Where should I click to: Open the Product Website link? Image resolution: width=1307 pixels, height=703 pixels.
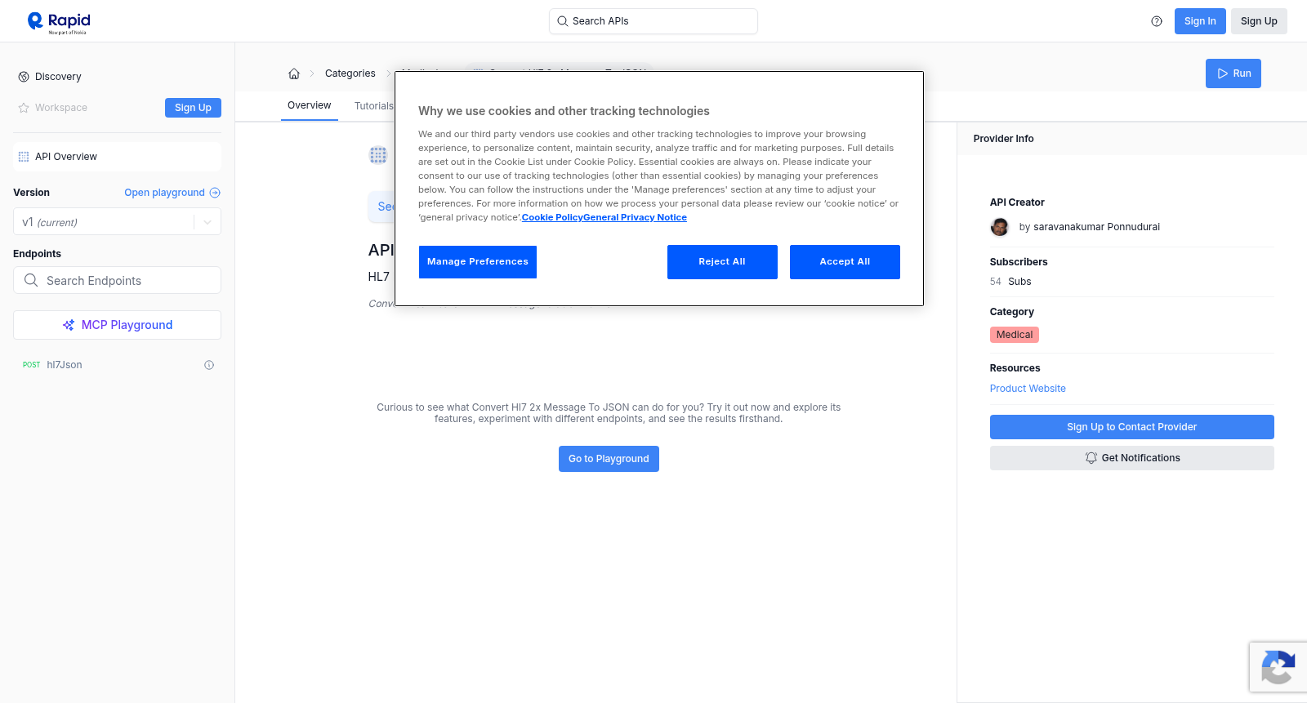[x=1028, y=389]
